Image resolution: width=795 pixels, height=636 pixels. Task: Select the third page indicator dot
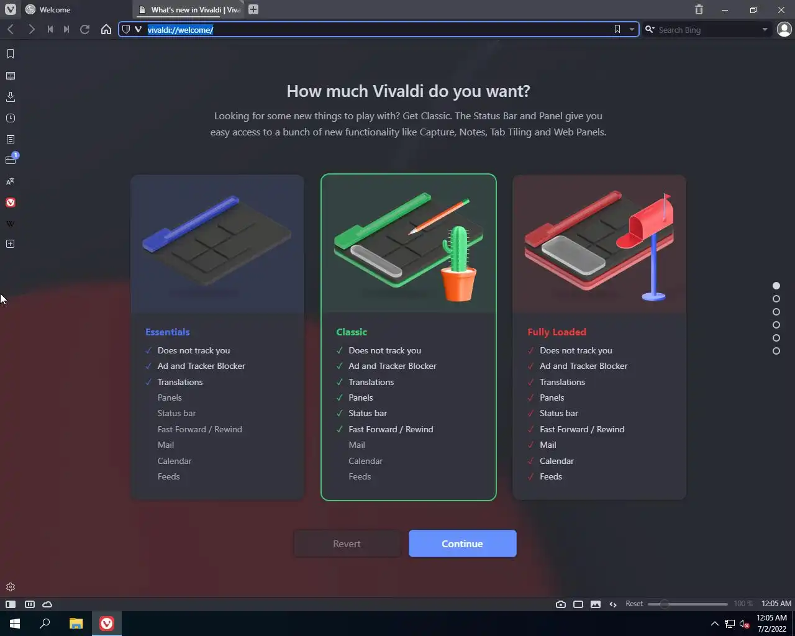(776, 312)
